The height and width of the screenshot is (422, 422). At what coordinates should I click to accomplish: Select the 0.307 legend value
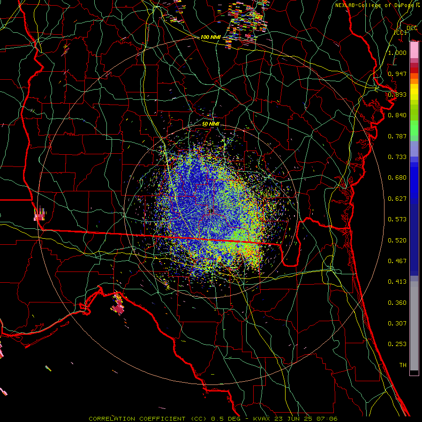397,324
